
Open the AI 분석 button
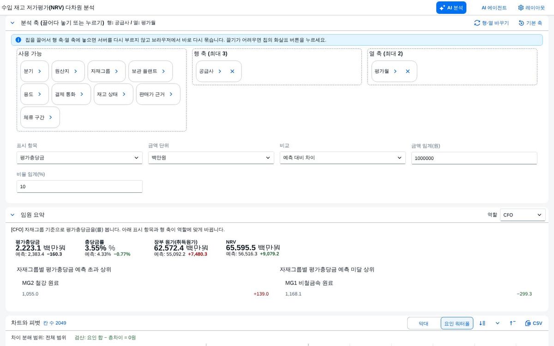coord(451,8)
